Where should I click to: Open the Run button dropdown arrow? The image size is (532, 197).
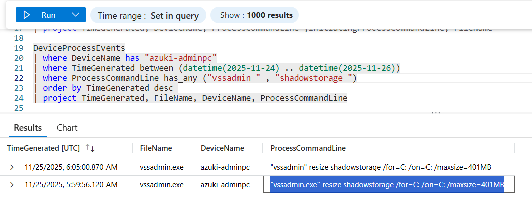click(x=76, y=15)
